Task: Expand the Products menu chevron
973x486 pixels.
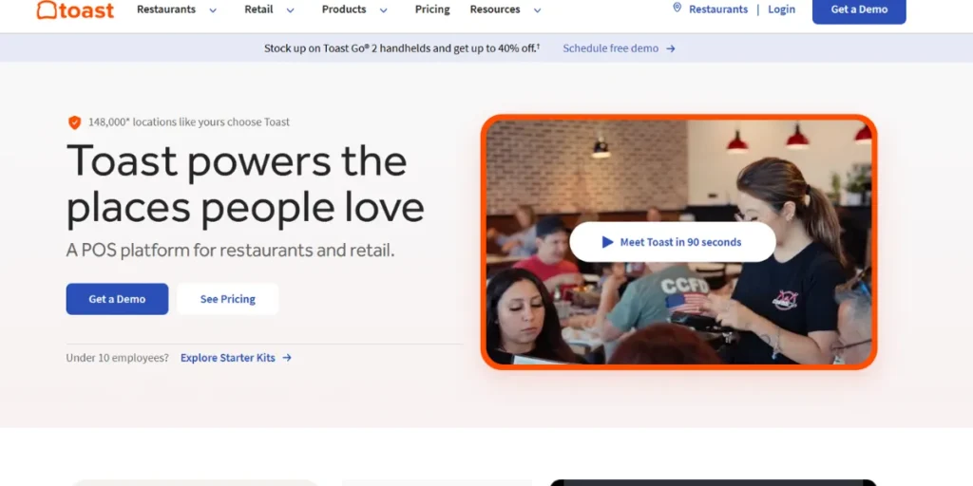Action: [x=384, y=9]
